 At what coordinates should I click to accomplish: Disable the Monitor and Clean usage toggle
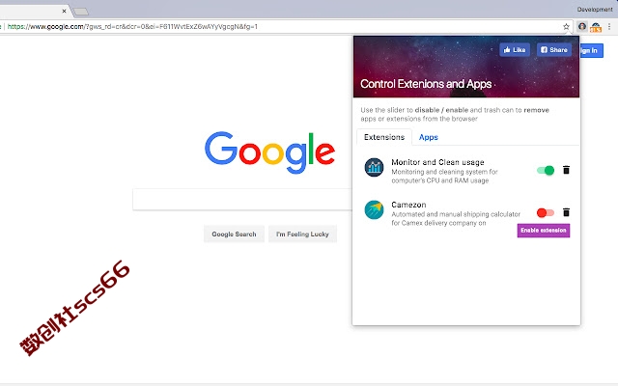[546, 170]
